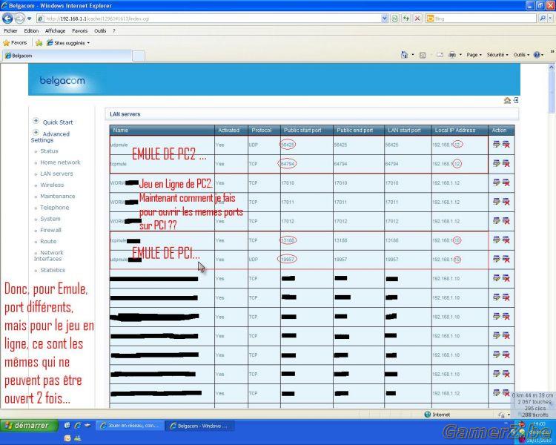This screenshot has width=556, height=445.
Task: Click the Help question mark toolbar icon
Action: click(x=537, y=55)
